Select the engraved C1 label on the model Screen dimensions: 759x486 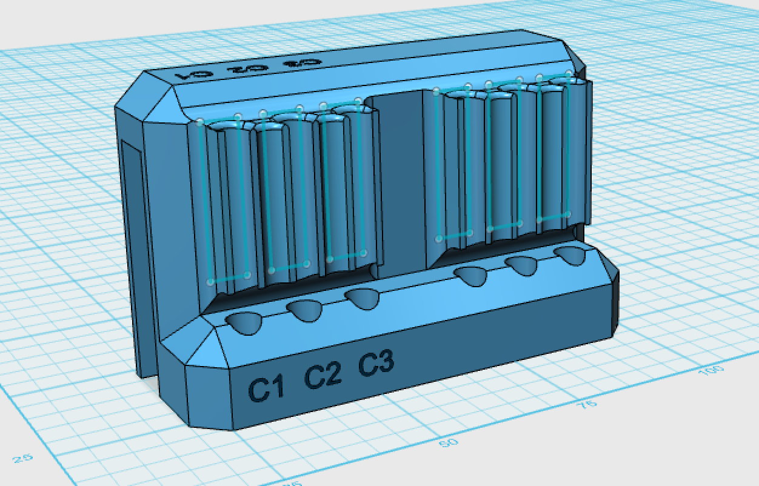267,389
